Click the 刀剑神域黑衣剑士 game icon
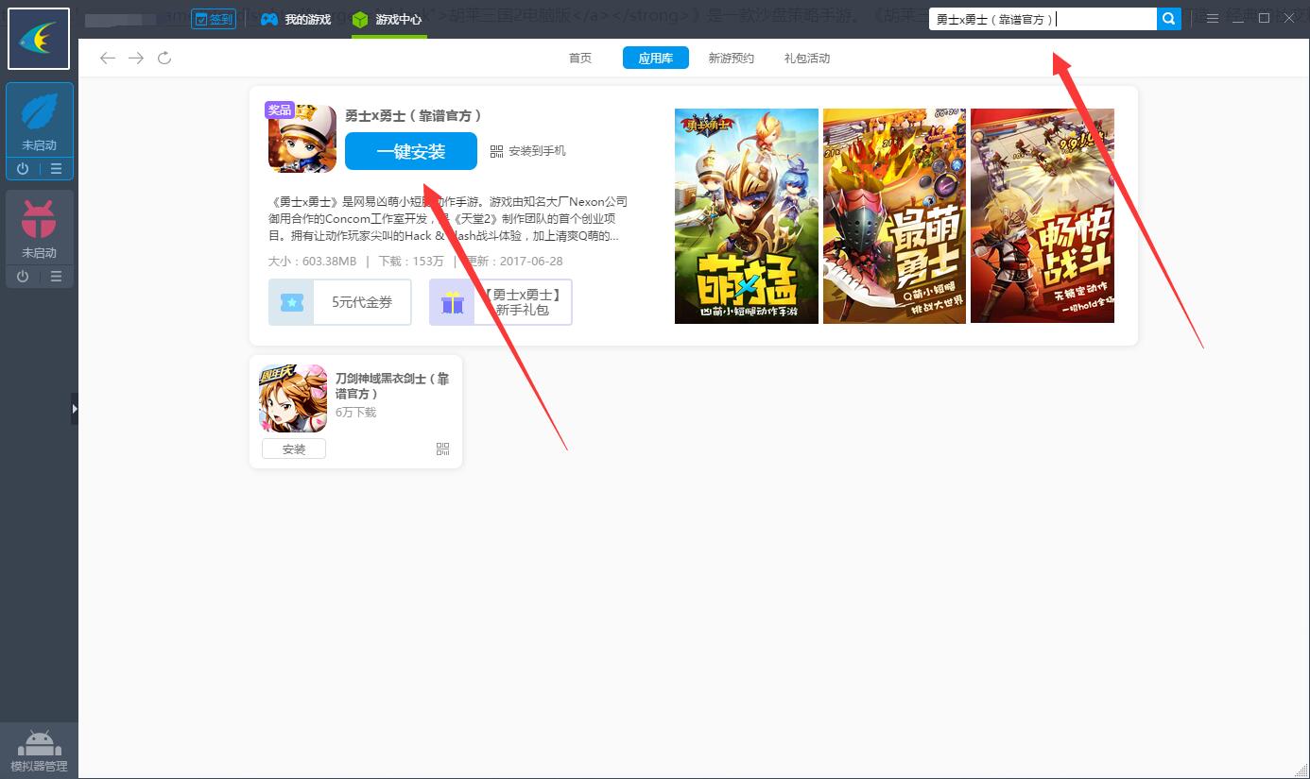The height and width of the screenshot is (779, 1310). pos(293,398)
